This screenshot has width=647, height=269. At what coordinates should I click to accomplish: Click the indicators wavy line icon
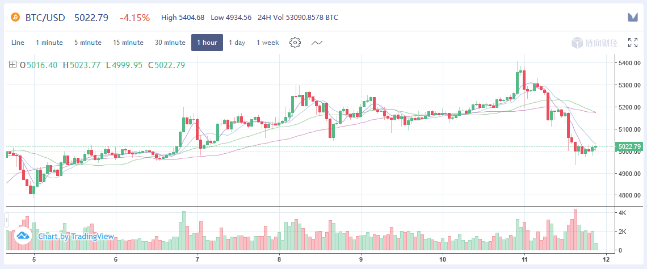click(317, 43)
